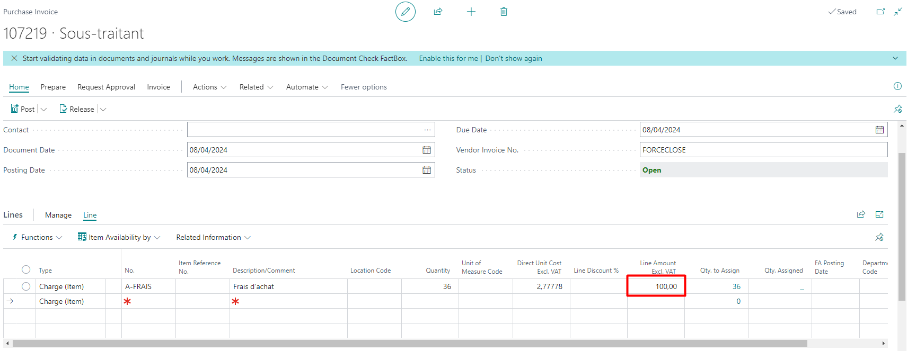This screenshot has height=351, width=916.
Task: Expand the Actions menu
Action: point(209,87)
